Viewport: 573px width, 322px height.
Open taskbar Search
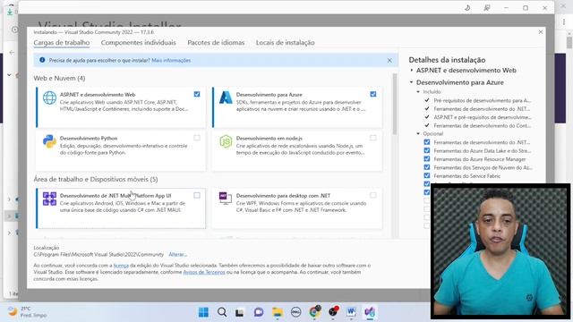coord(222,312)
